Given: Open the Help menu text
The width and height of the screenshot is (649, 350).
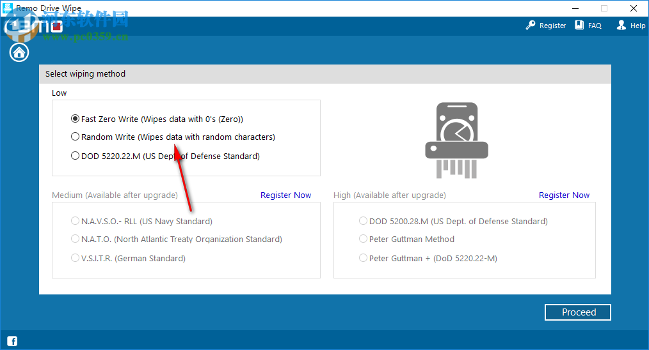Looking at the screenshot, I should pyautogui.click(x=638, y=26).
